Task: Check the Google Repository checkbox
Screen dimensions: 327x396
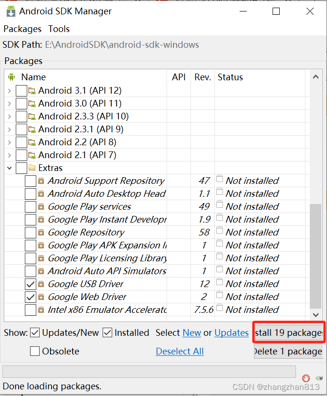Action: (x=31, y=232)
